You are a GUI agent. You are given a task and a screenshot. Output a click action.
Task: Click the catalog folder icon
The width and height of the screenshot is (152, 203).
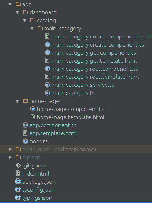[x=33, y=20]
